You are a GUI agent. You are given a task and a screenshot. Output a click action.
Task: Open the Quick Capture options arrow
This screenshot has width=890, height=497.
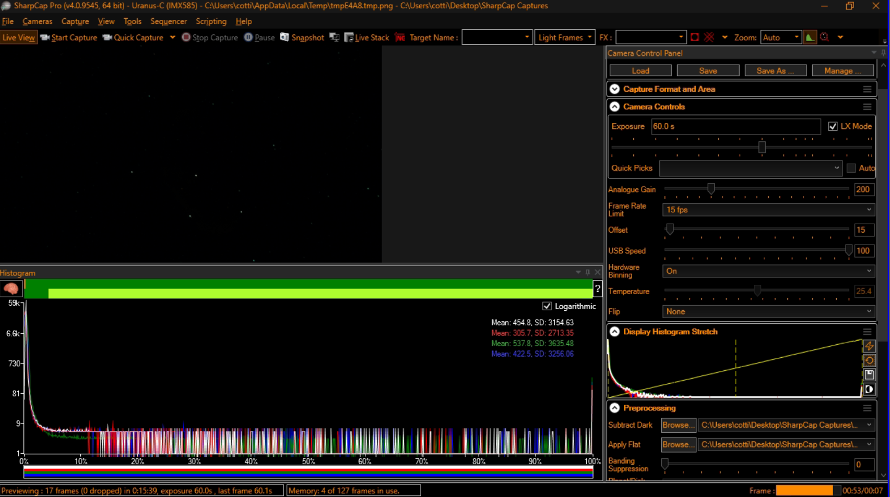[172, 38]
